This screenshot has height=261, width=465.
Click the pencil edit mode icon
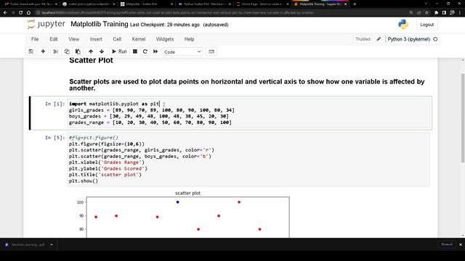[x=379, y=39]
